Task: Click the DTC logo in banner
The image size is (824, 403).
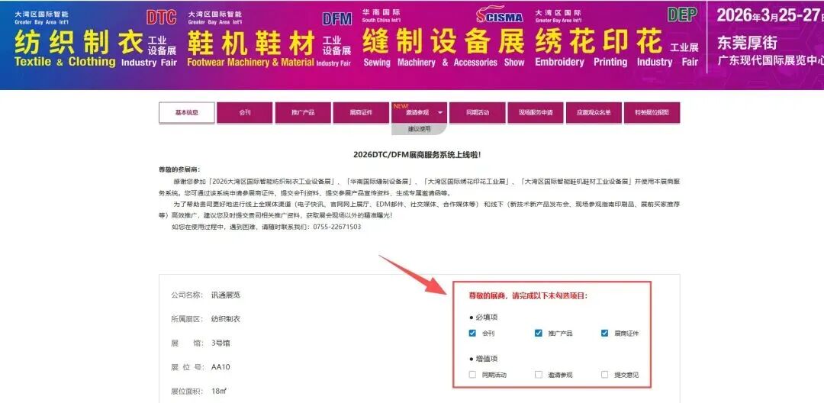Action: tap(161, 18)
